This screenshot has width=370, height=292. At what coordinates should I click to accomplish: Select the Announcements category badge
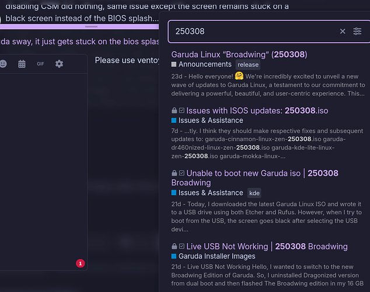(x=201, y=64)
